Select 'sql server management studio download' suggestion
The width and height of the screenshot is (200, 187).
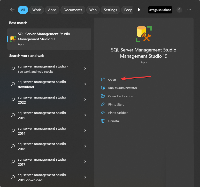(49, 84)
